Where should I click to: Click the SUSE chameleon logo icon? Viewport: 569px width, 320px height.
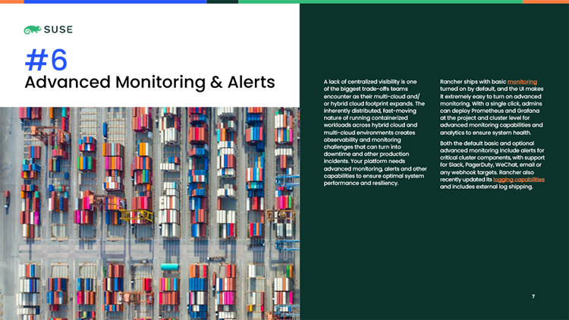point(33,30)
